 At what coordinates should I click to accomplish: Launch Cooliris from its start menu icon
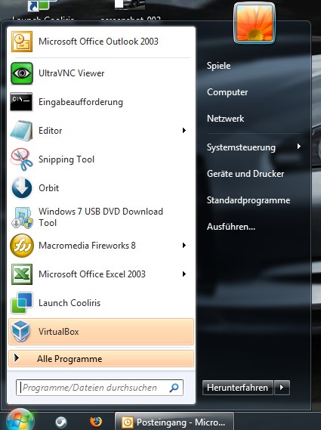pyautogui.click(x=22, y=303)
